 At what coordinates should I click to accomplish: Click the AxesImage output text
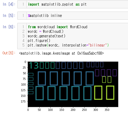[x=61, y=53]
